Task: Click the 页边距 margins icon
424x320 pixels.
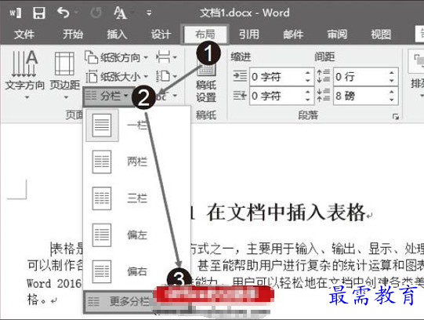Action: pos(64,64)
